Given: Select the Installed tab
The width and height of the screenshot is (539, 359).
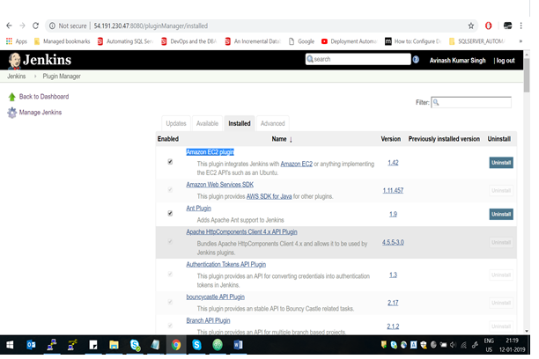Looking at the screenshot, I should (240, 124).
